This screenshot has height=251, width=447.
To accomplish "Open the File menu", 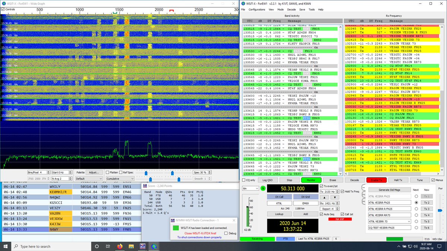I will point(243,9).
